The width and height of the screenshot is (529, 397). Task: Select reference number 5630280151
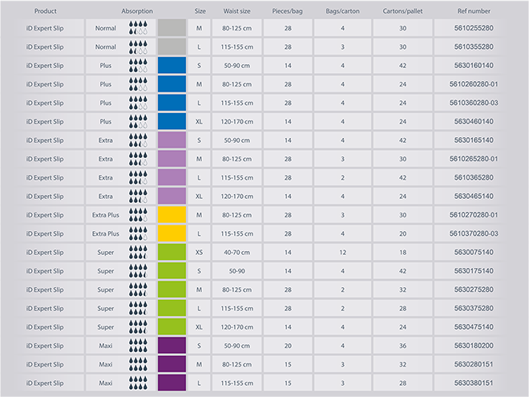(474, 364)
